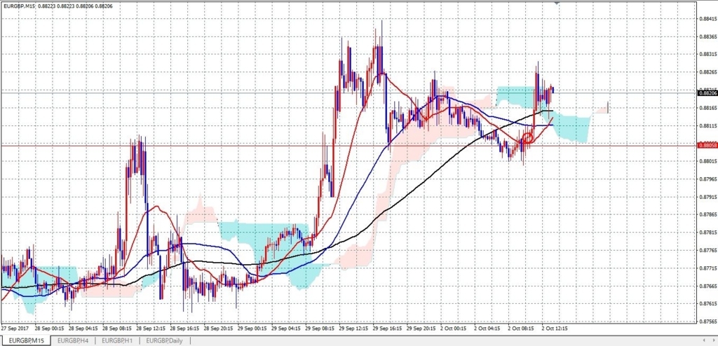Click the 0.87715 price scale value
718x346 pixels.
(707, 268)
